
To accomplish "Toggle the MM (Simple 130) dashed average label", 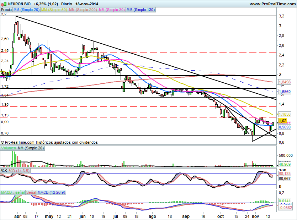I will [140, 10].
